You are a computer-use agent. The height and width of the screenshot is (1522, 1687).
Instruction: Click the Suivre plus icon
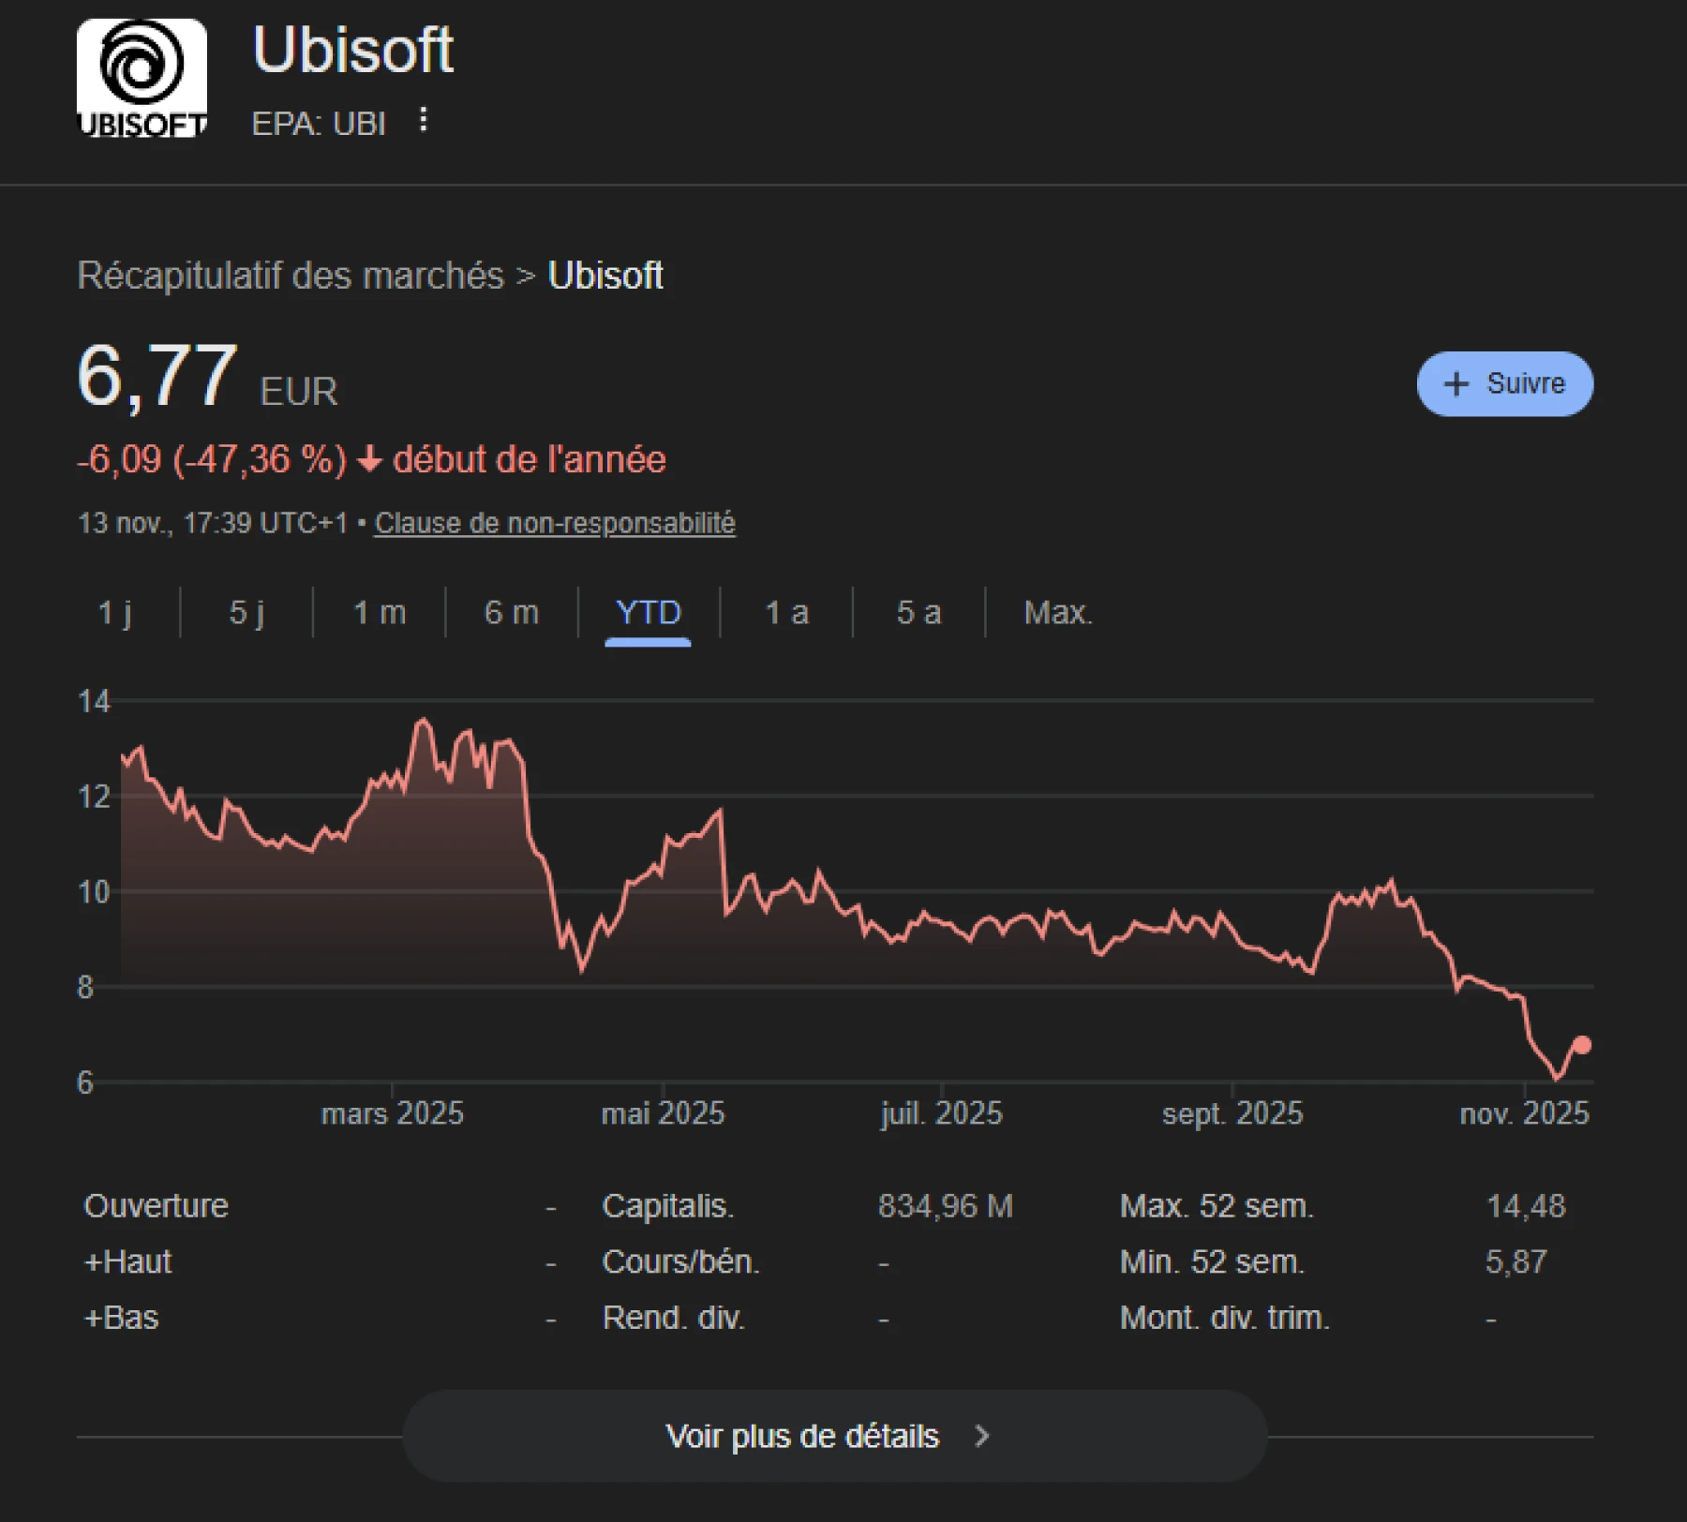(1456, 384)
